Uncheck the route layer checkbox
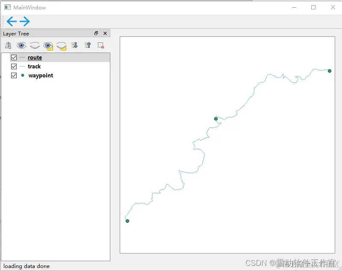342x271 pixels. coord(14,57)
